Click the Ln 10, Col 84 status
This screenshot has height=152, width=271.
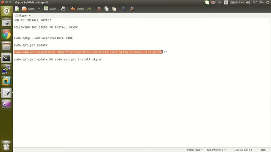243,150
